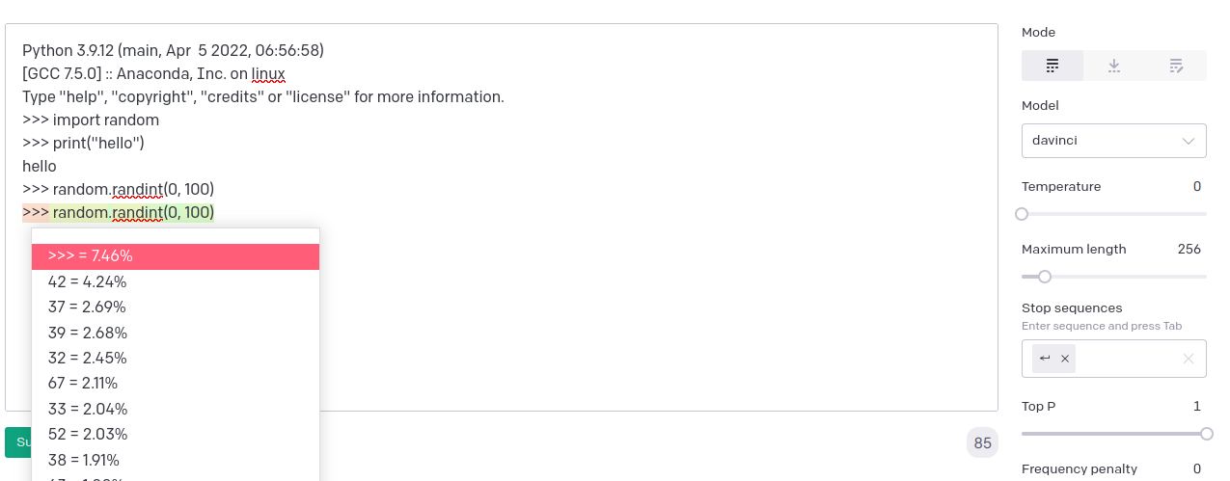
Task: Clear all stop sequences
Action: point(1189,359)
